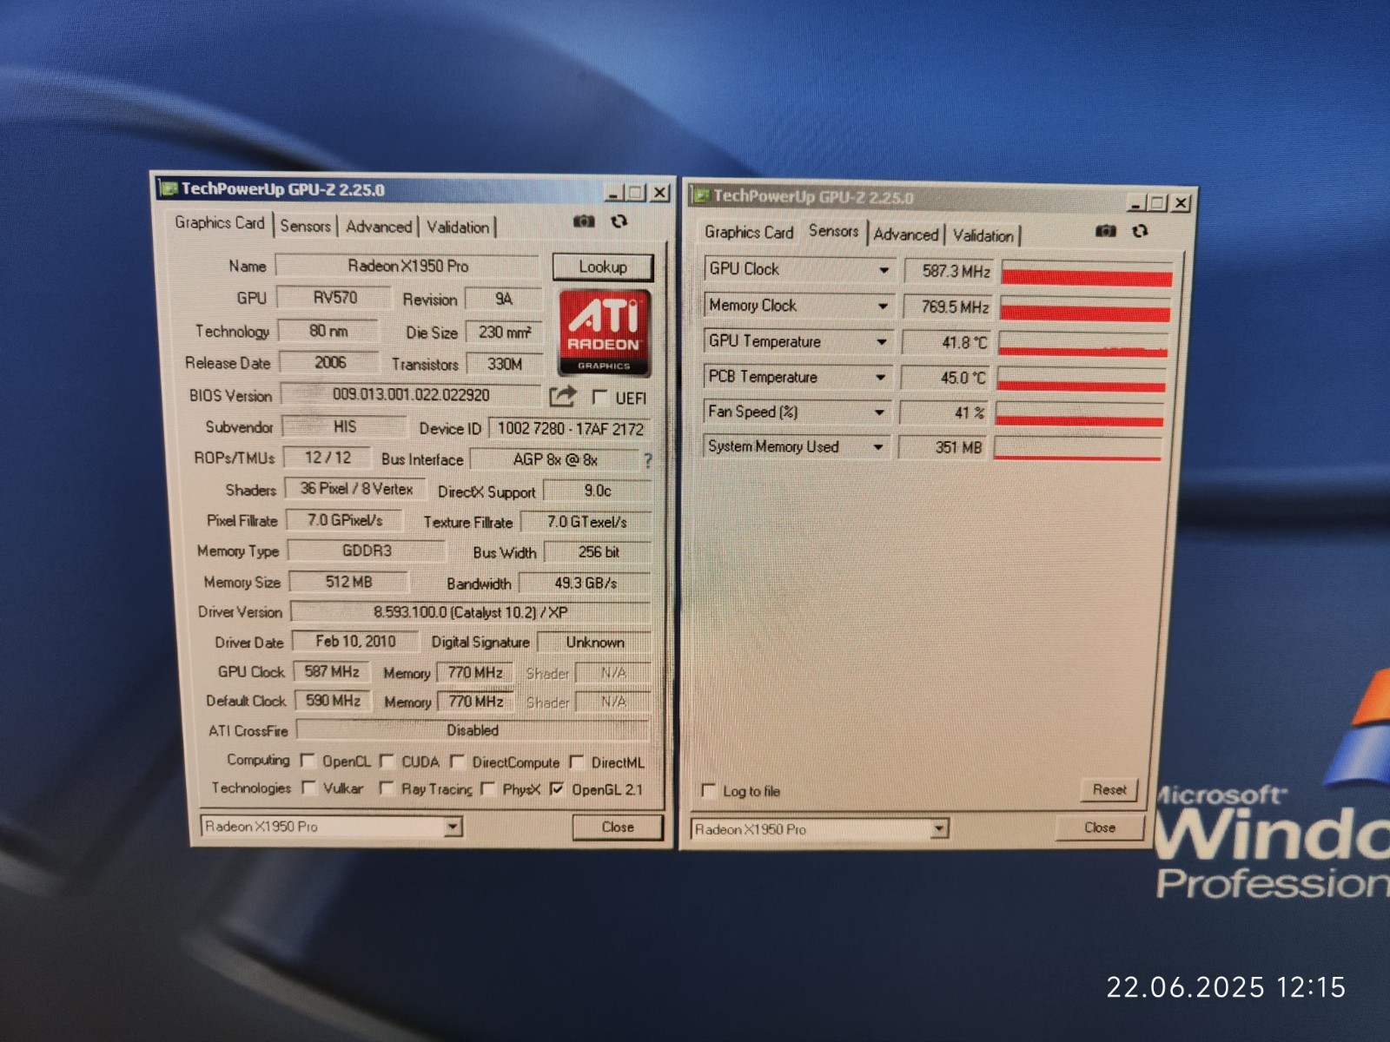Screen dimensions: 1390x1042
Task: Take screenshot with camera icon in left GPU-Z window
Action: point(584,222)
